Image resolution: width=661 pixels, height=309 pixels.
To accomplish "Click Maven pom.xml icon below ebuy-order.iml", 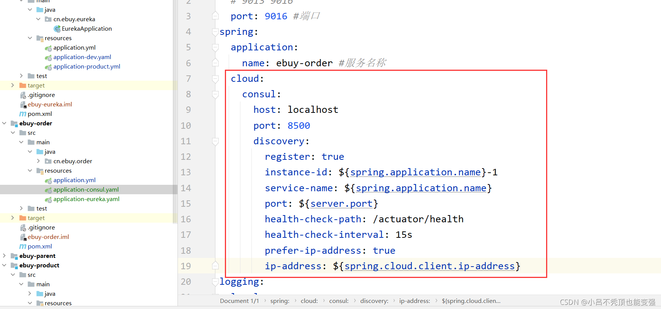I will point(23,247).
